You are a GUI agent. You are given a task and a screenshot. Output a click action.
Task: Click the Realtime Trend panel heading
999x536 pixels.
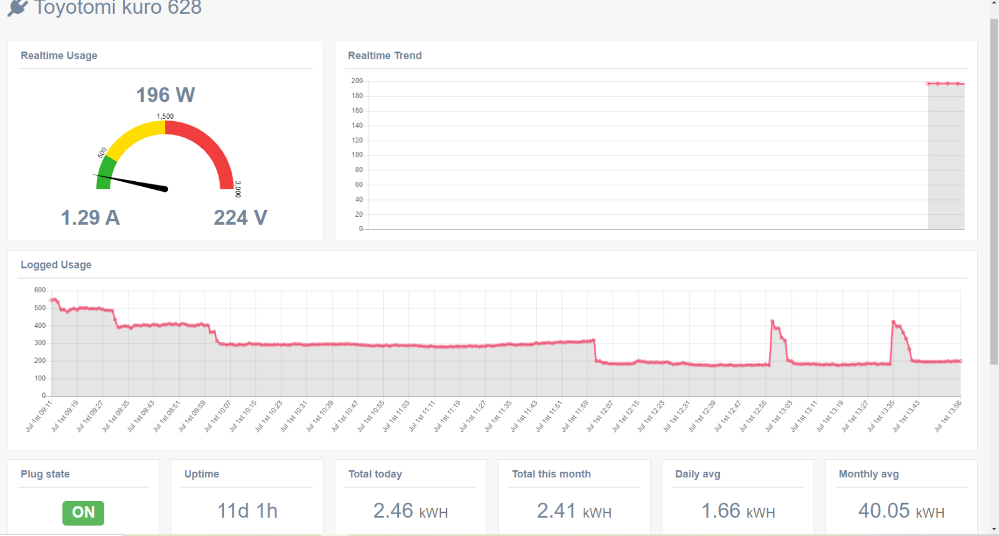[x=385, y=56]
